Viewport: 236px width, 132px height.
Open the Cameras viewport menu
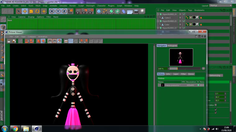coord(22,17)
